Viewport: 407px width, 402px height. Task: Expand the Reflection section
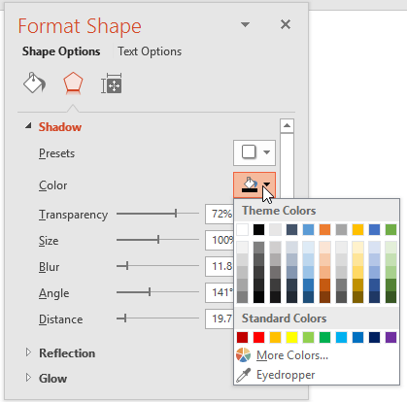28,352
